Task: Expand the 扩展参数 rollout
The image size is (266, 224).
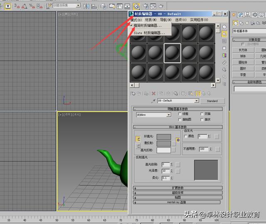Action: (177, 188)
